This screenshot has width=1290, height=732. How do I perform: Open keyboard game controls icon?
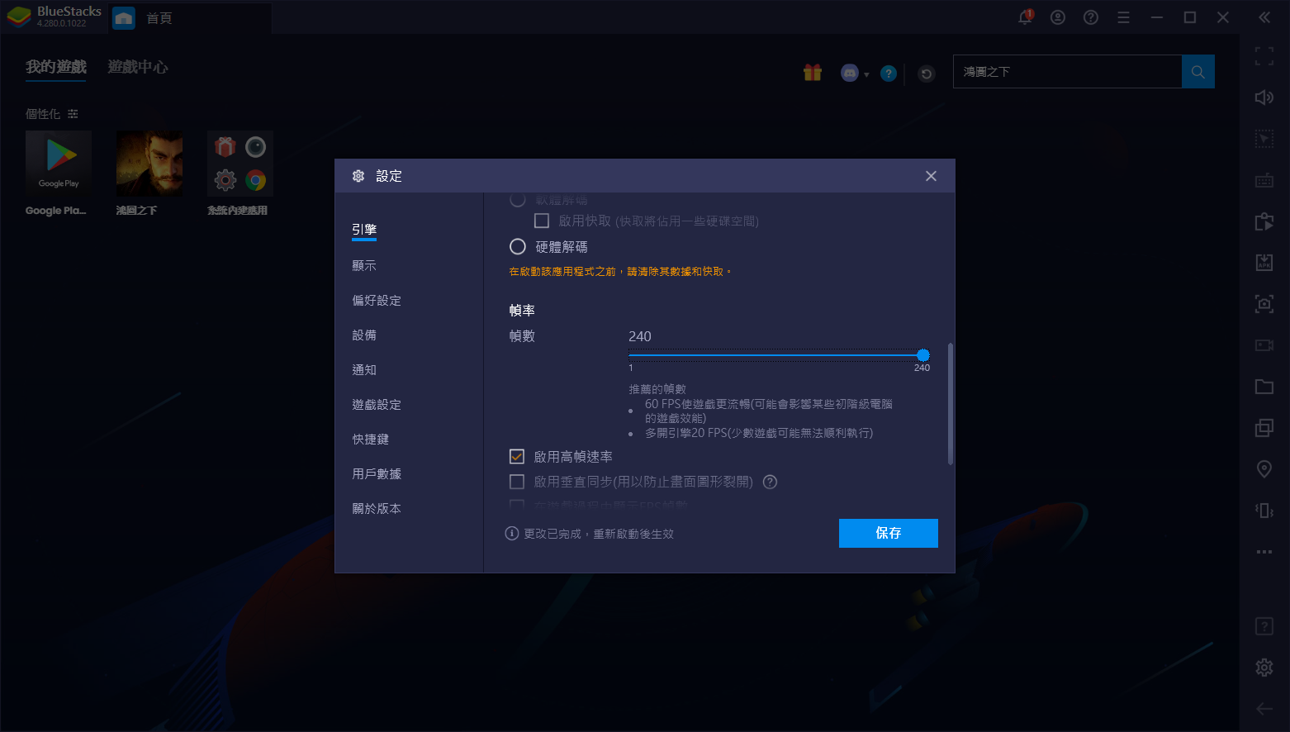pyautogui.click(x=1264, y=180)
